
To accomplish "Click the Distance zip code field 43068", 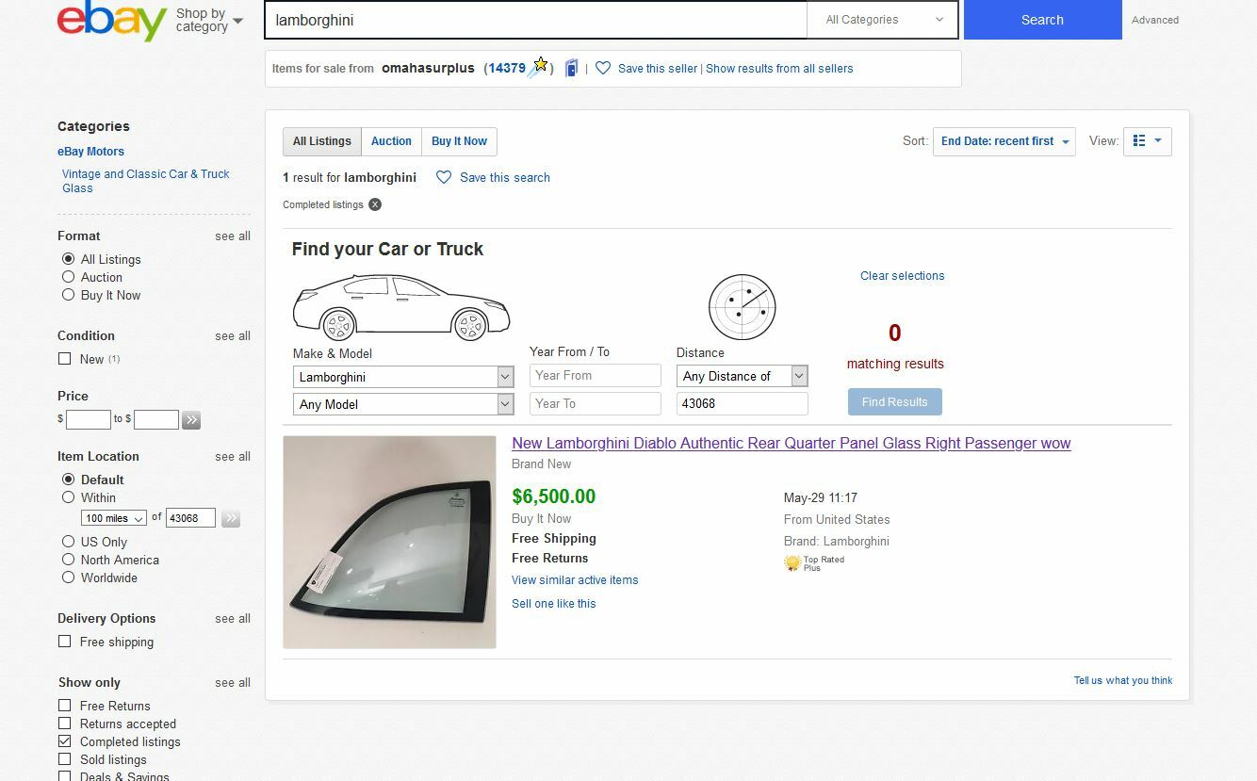I will pyautogui.click(x=743, y=403).
